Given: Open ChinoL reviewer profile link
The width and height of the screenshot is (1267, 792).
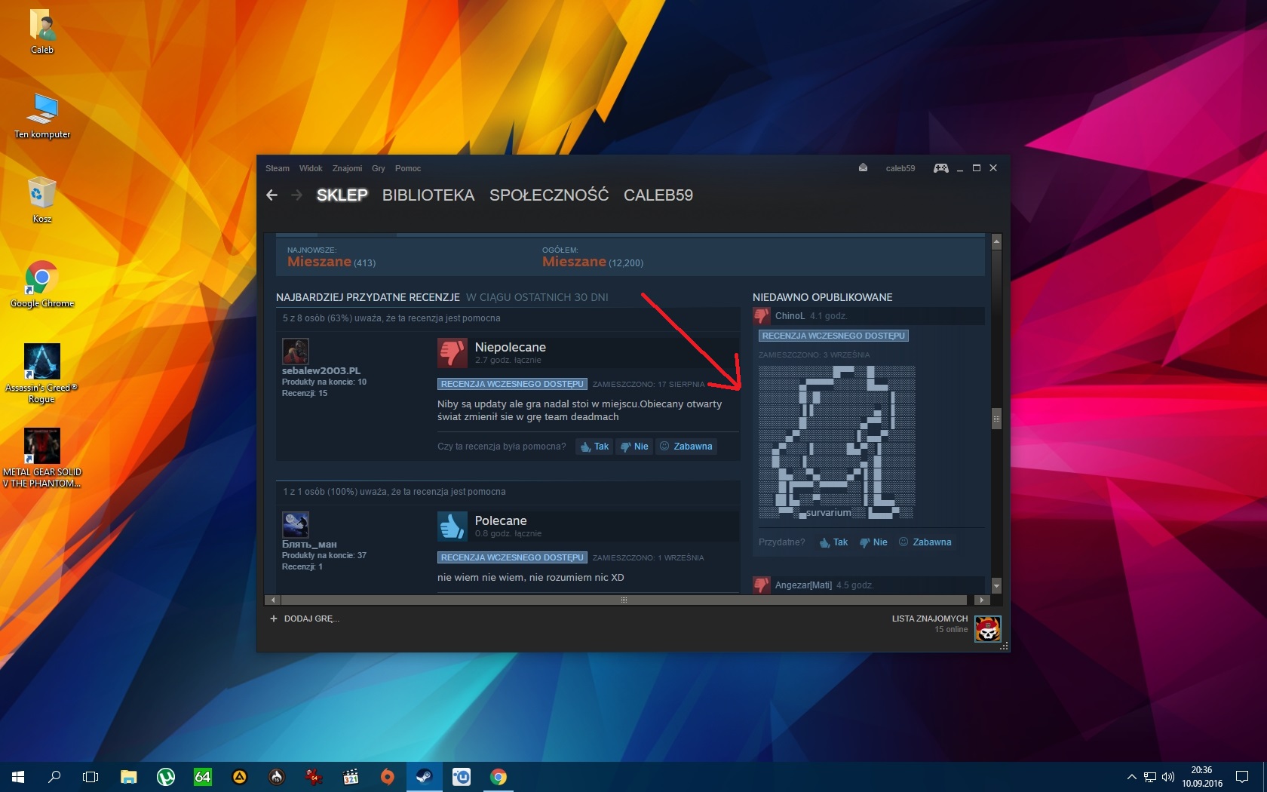Looking at the screenshot, I should click(790, 316).
